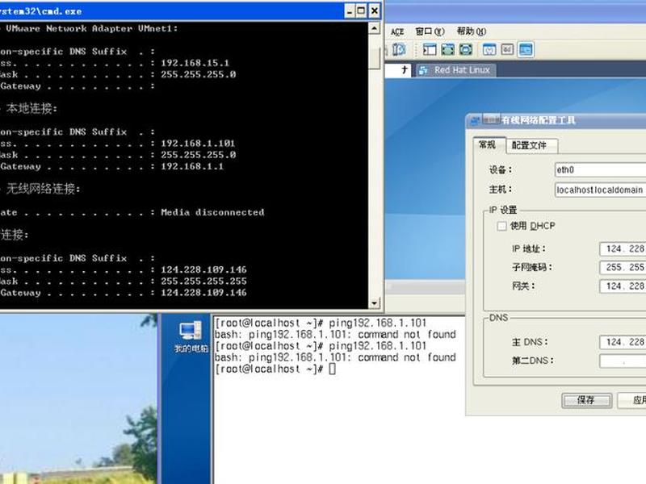Click the 无线网络连接: heading in cmd
This screenshot has width=646, height=484.
43,189
